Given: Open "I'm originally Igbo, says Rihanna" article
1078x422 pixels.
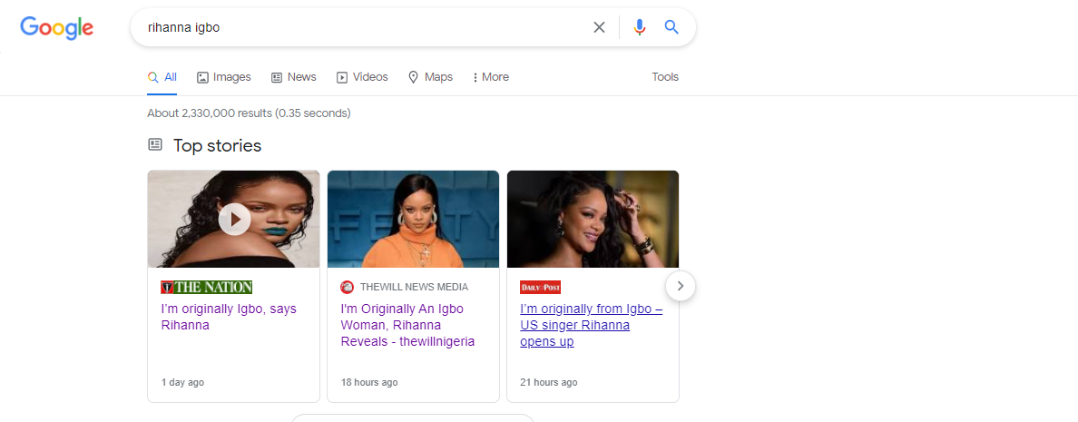Looking at the screenshot, I should pos(229,317).
